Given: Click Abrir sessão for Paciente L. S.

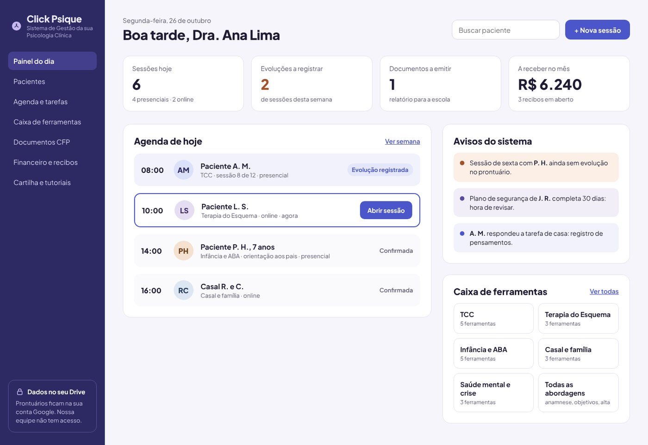Looking at the screenshot, I should (386, 210).
